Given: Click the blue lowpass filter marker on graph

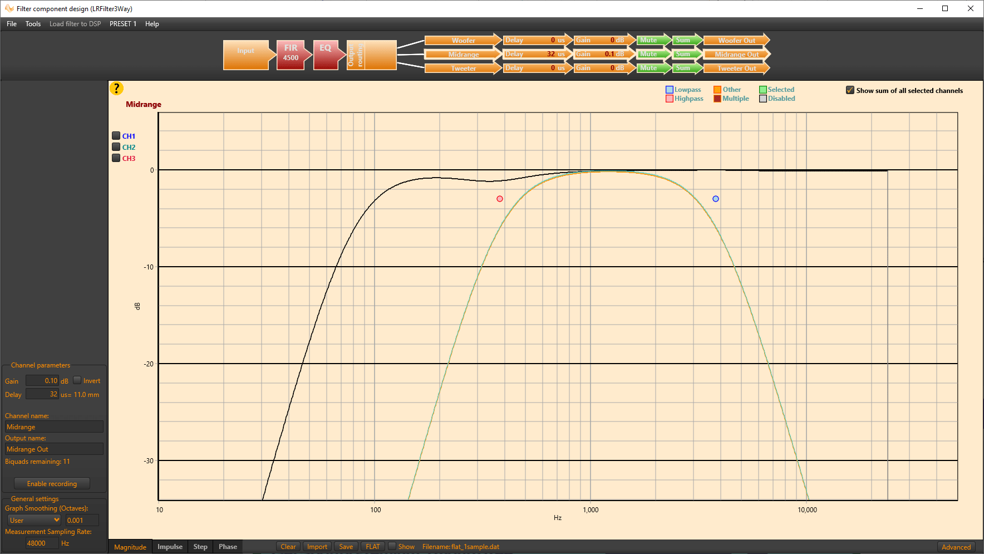Looking at the screenshot, I should pyautogui.click(x=716, y=199).
